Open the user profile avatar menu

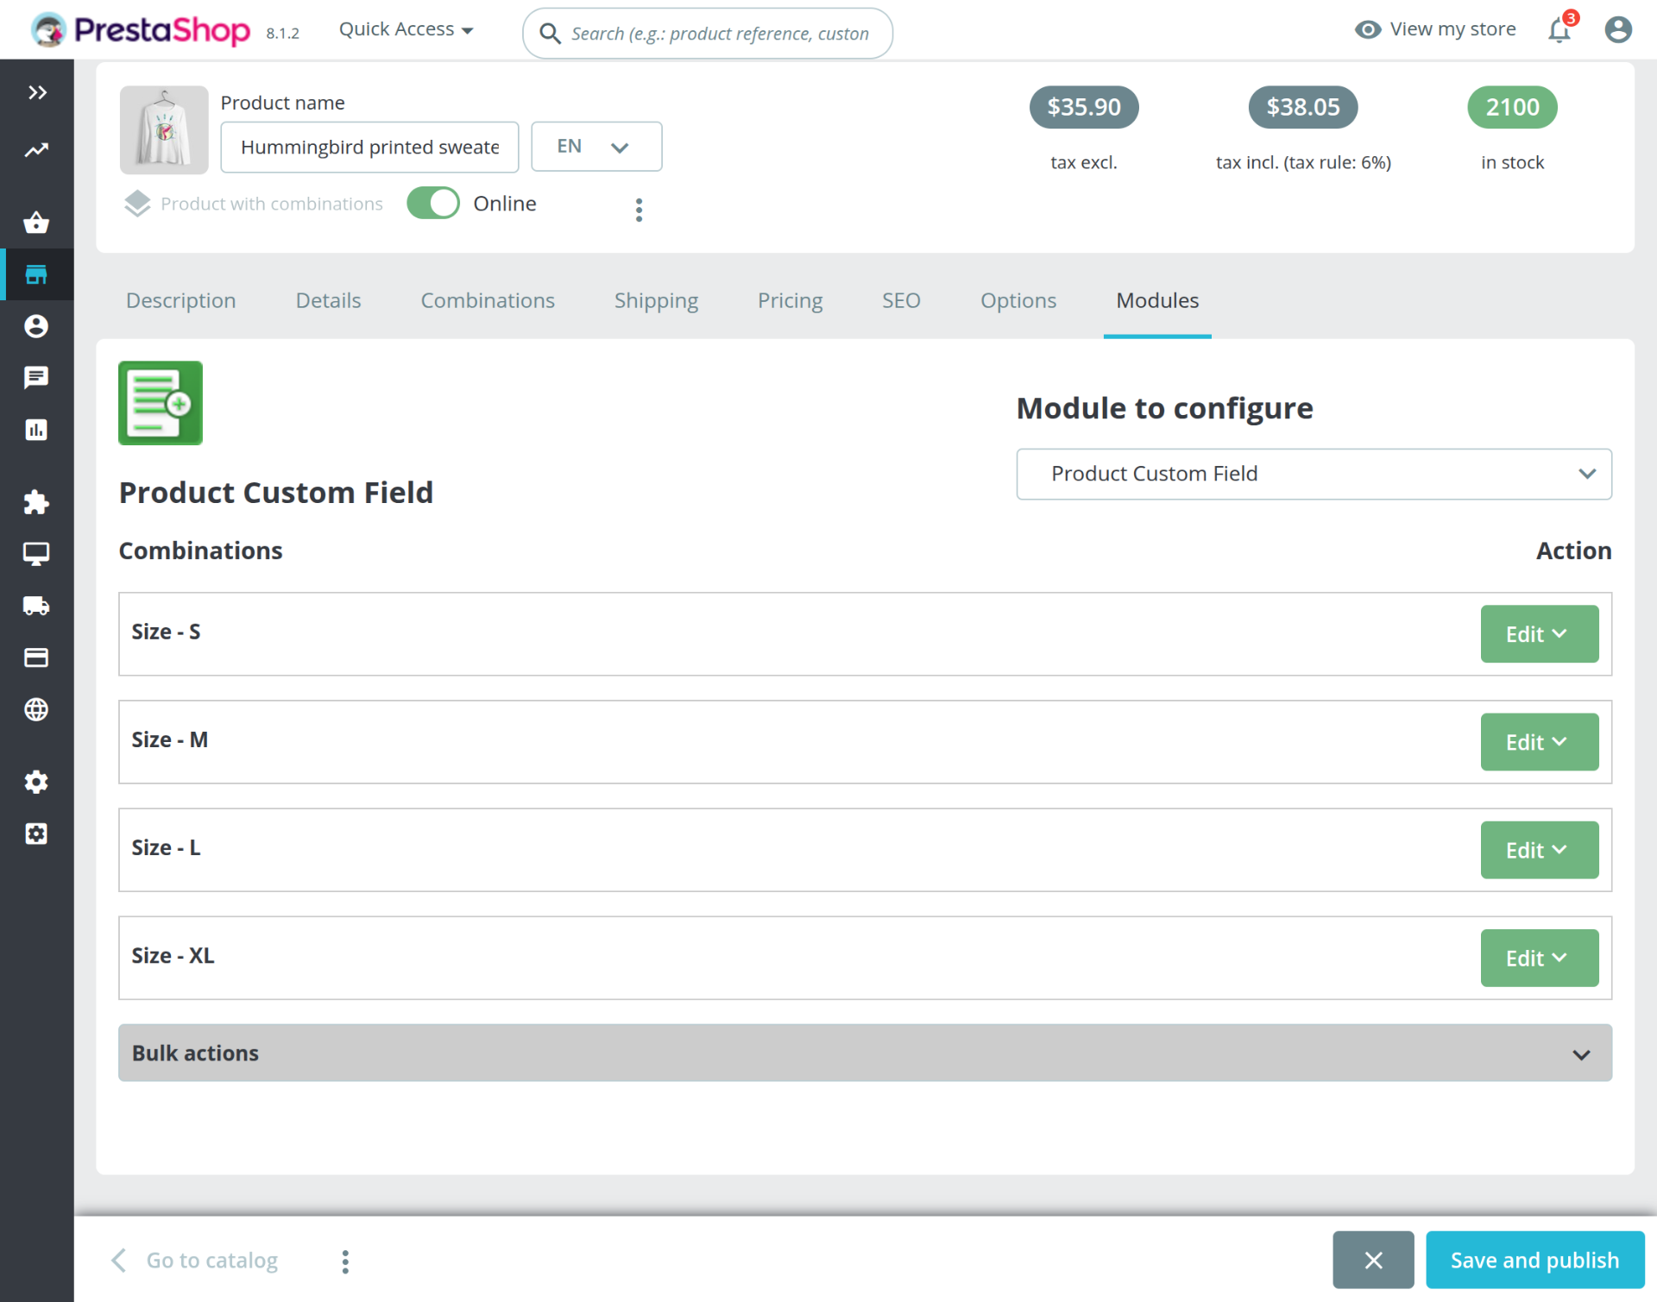[1617, 30]
